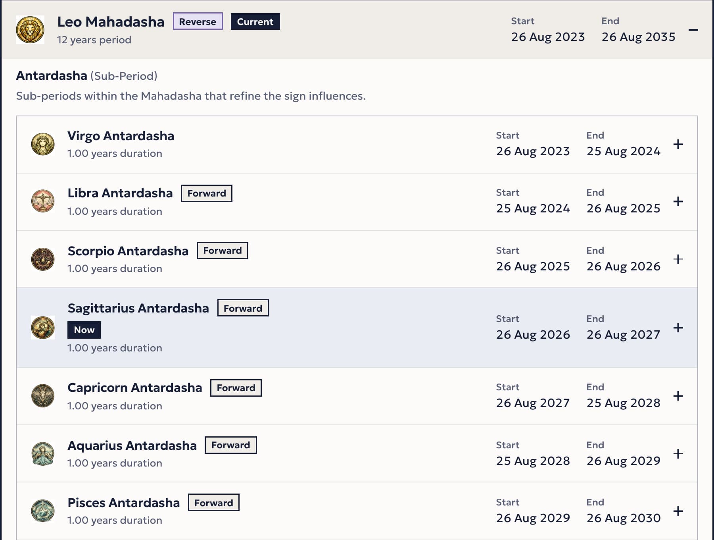
Task: Click Capricorn's end date 25 Aug 2028
Action: 624,403
